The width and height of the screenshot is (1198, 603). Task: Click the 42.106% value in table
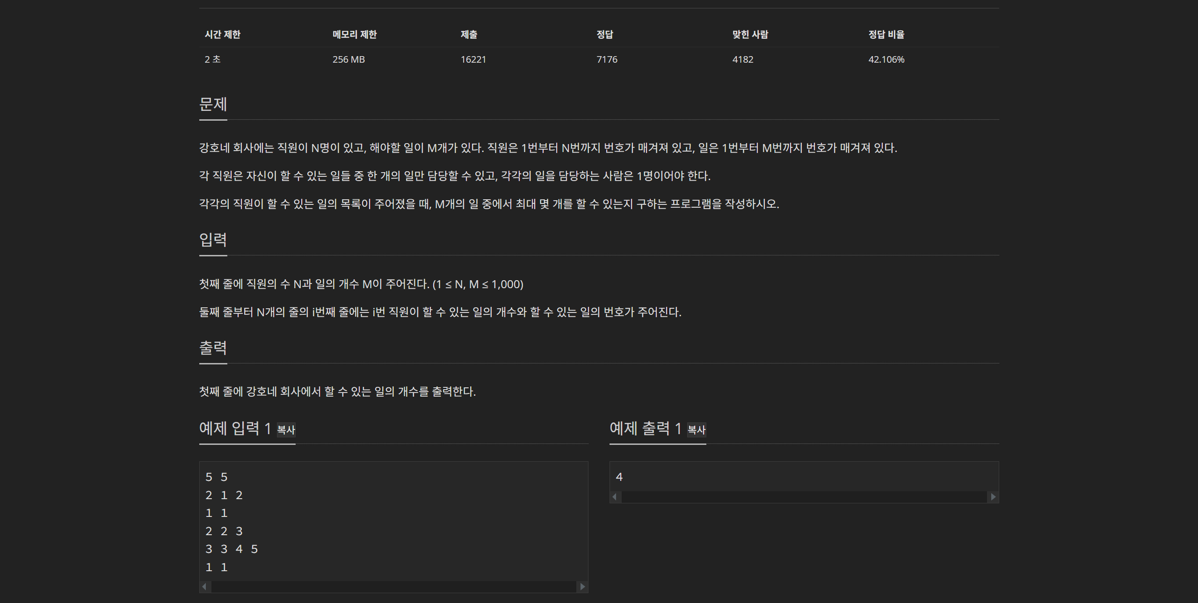886,59
